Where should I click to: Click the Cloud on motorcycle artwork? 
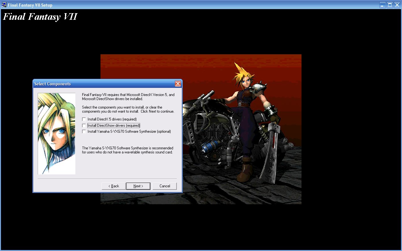tap(201, 129)
